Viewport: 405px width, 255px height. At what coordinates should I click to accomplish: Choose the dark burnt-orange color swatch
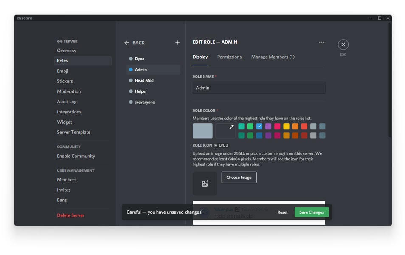[x=295, y=135]
